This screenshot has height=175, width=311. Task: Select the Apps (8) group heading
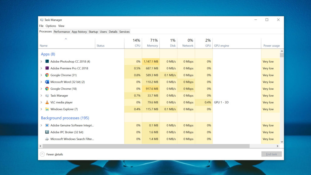48,54
